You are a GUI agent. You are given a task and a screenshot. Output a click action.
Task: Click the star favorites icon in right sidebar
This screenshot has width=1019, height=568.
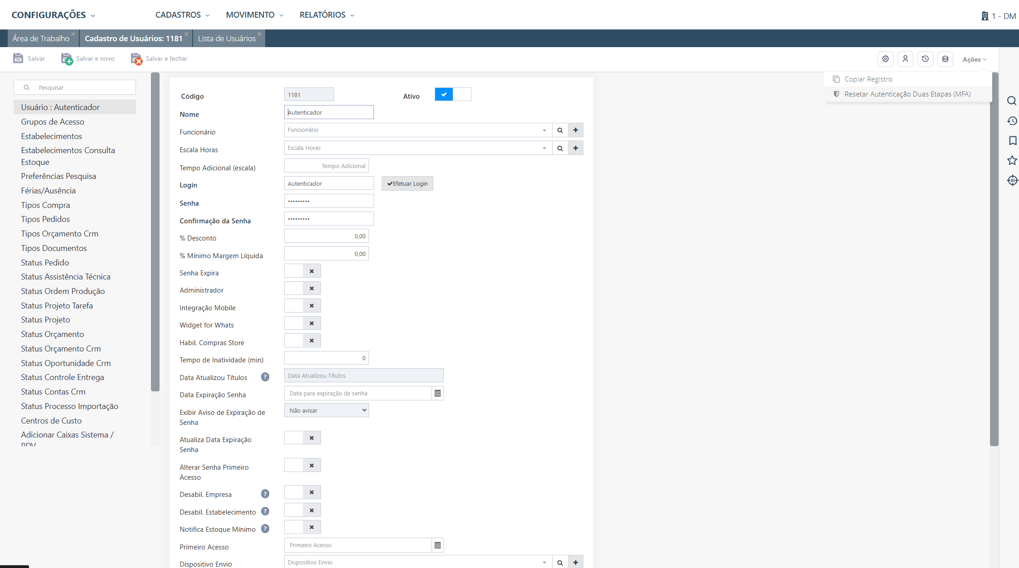(1012, 160)
